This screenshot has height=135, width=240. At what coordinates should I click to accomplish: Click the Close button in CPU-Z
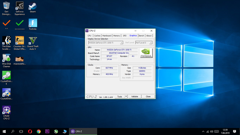tap(148, 97)
